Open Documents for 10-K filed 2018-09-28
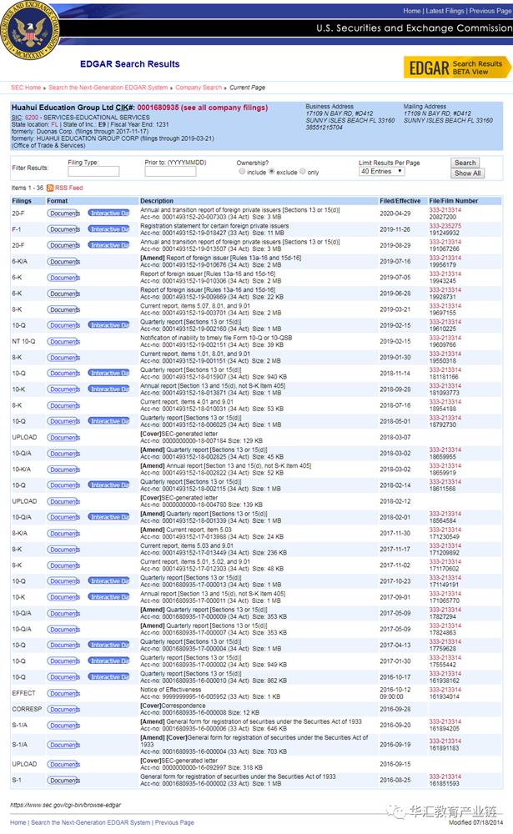This screenshot has height=834, width=513. 64,389
